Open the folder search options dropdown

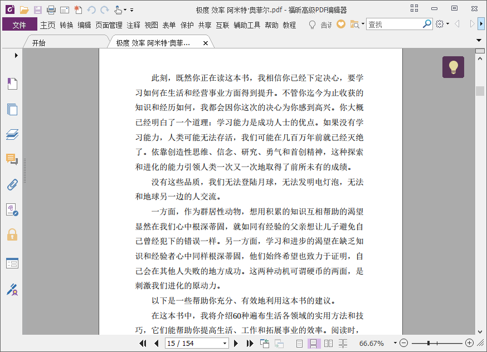(363, 23)
